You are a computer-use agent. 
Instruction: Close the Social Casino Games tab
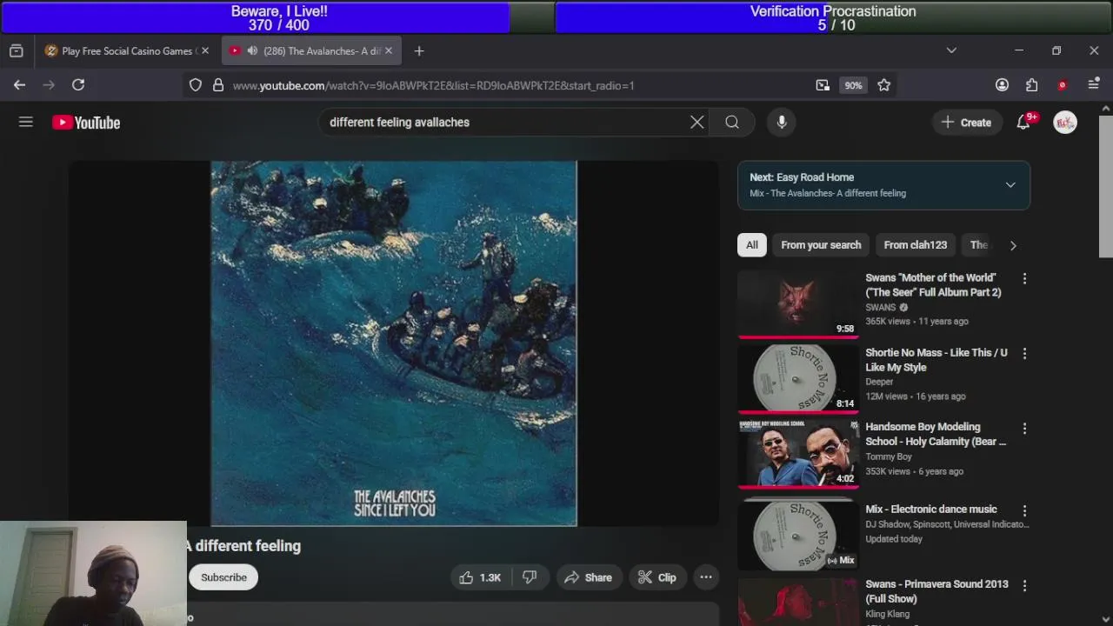point(205,51)
